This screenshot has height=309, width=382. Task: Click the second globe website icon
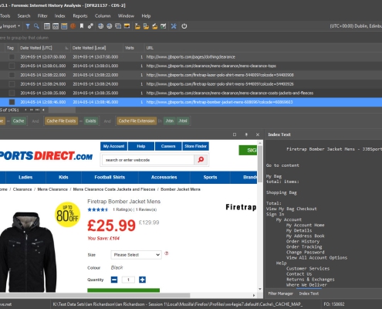(110, 26)
